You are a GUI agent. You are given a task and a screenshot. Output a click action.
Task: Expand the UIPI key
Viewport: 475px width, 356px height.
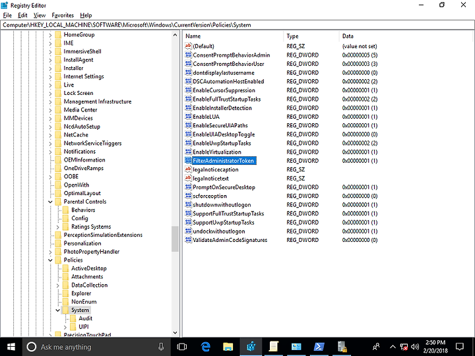coord(65,327)
